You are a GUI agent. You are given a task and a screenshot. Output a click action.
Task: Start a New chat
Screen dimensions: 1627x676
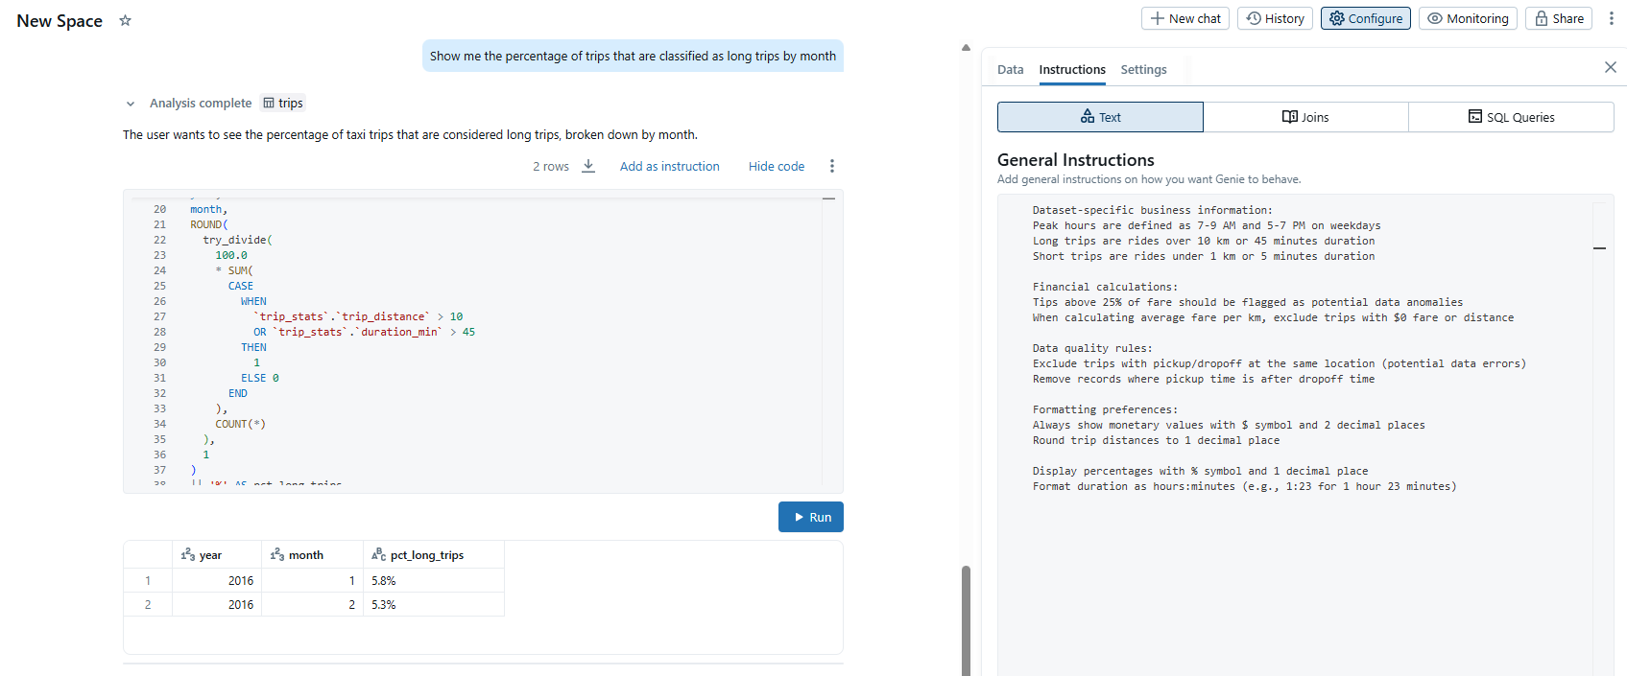click(x=1184, y=18)
